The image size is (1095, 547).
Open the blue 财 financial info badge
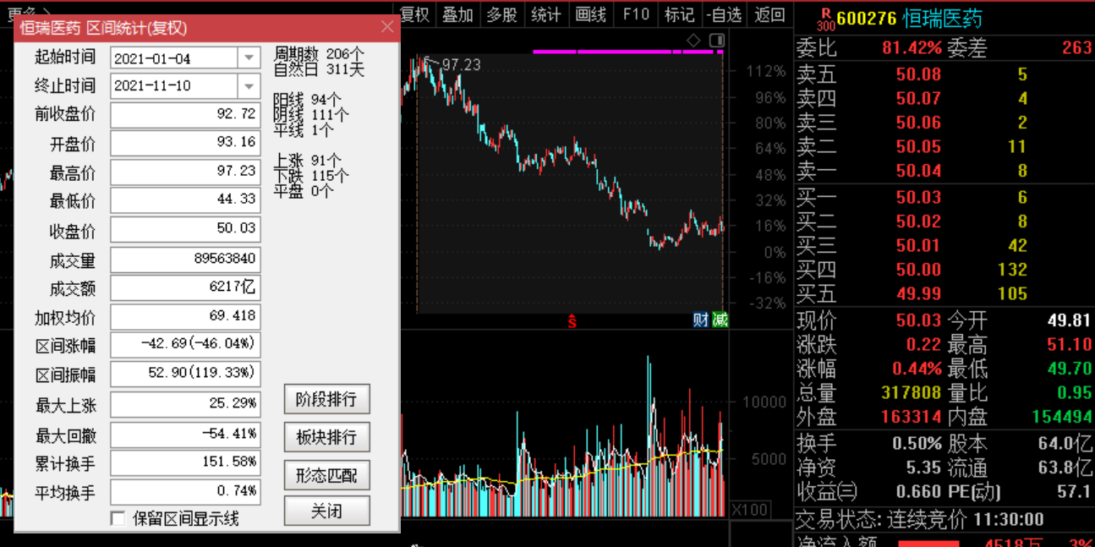[x=700, y=320]
